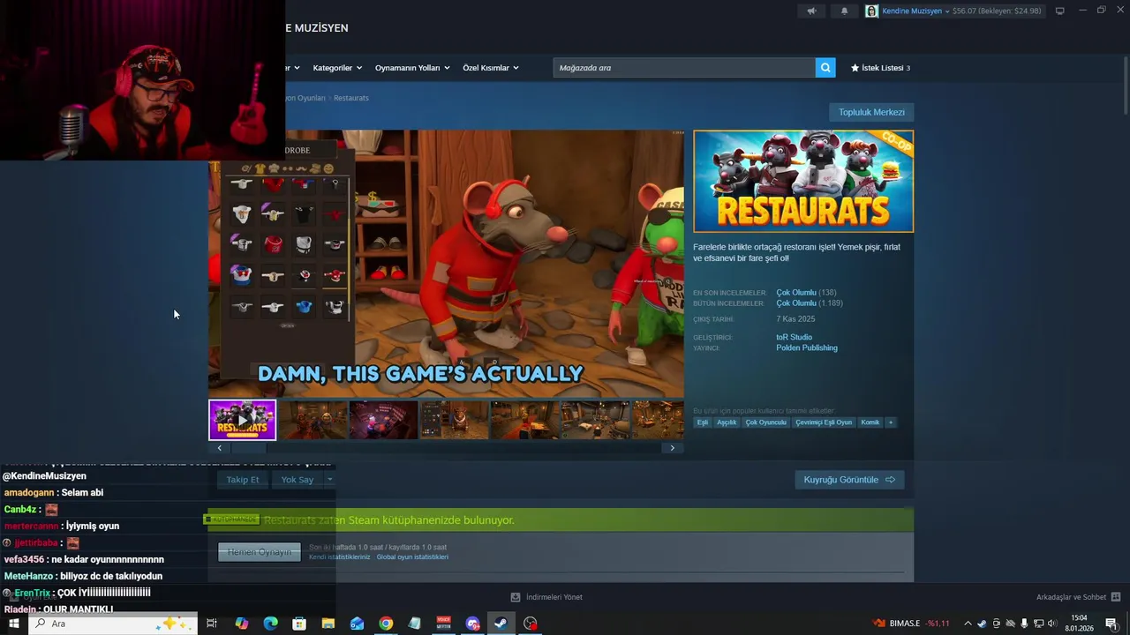Open Outlook from the taskbar

[x=357, y=624]
